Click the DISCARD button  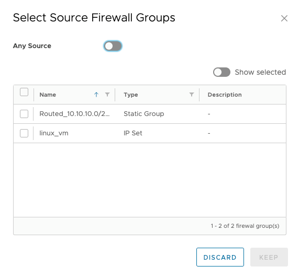[220, 257]
